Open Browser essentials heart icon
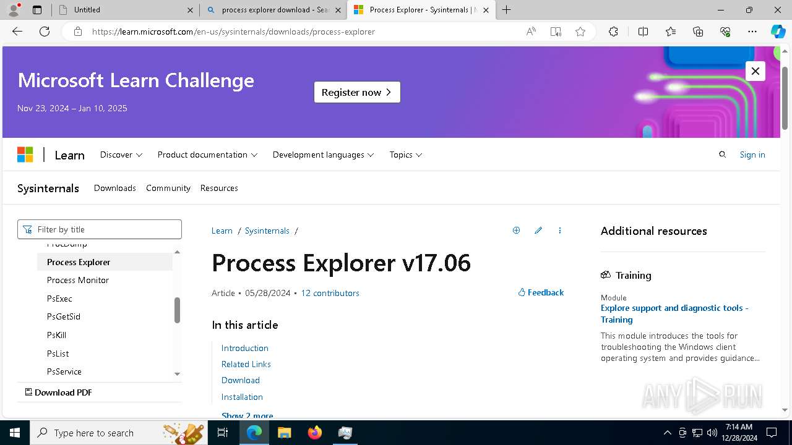Screen dimensions: 792x445 click(725, 32)
